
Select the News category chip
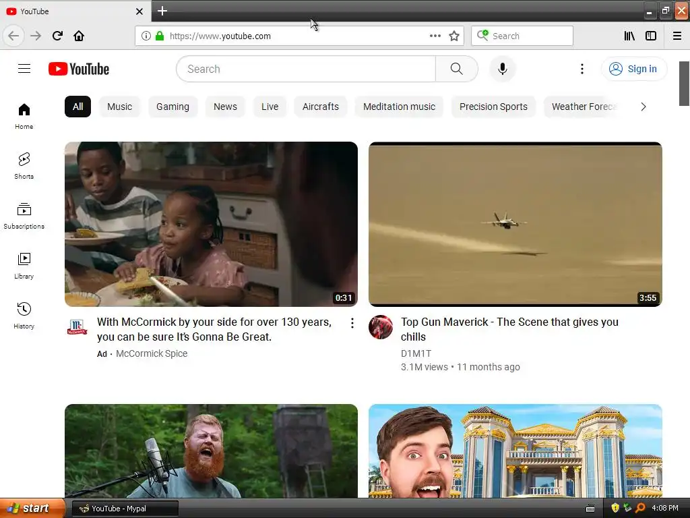(x=225, y=107)
